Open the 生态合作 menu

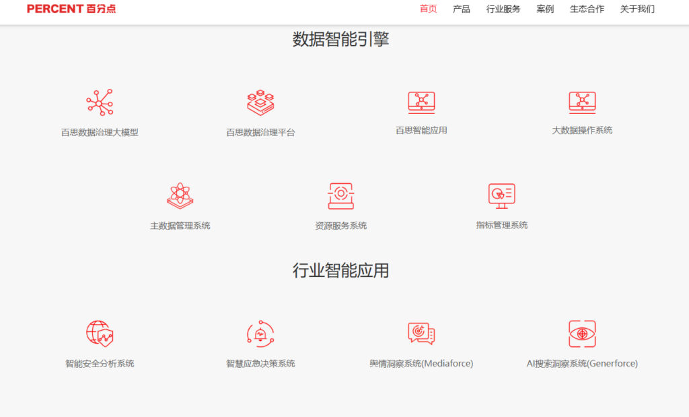[x=586, y=9]
